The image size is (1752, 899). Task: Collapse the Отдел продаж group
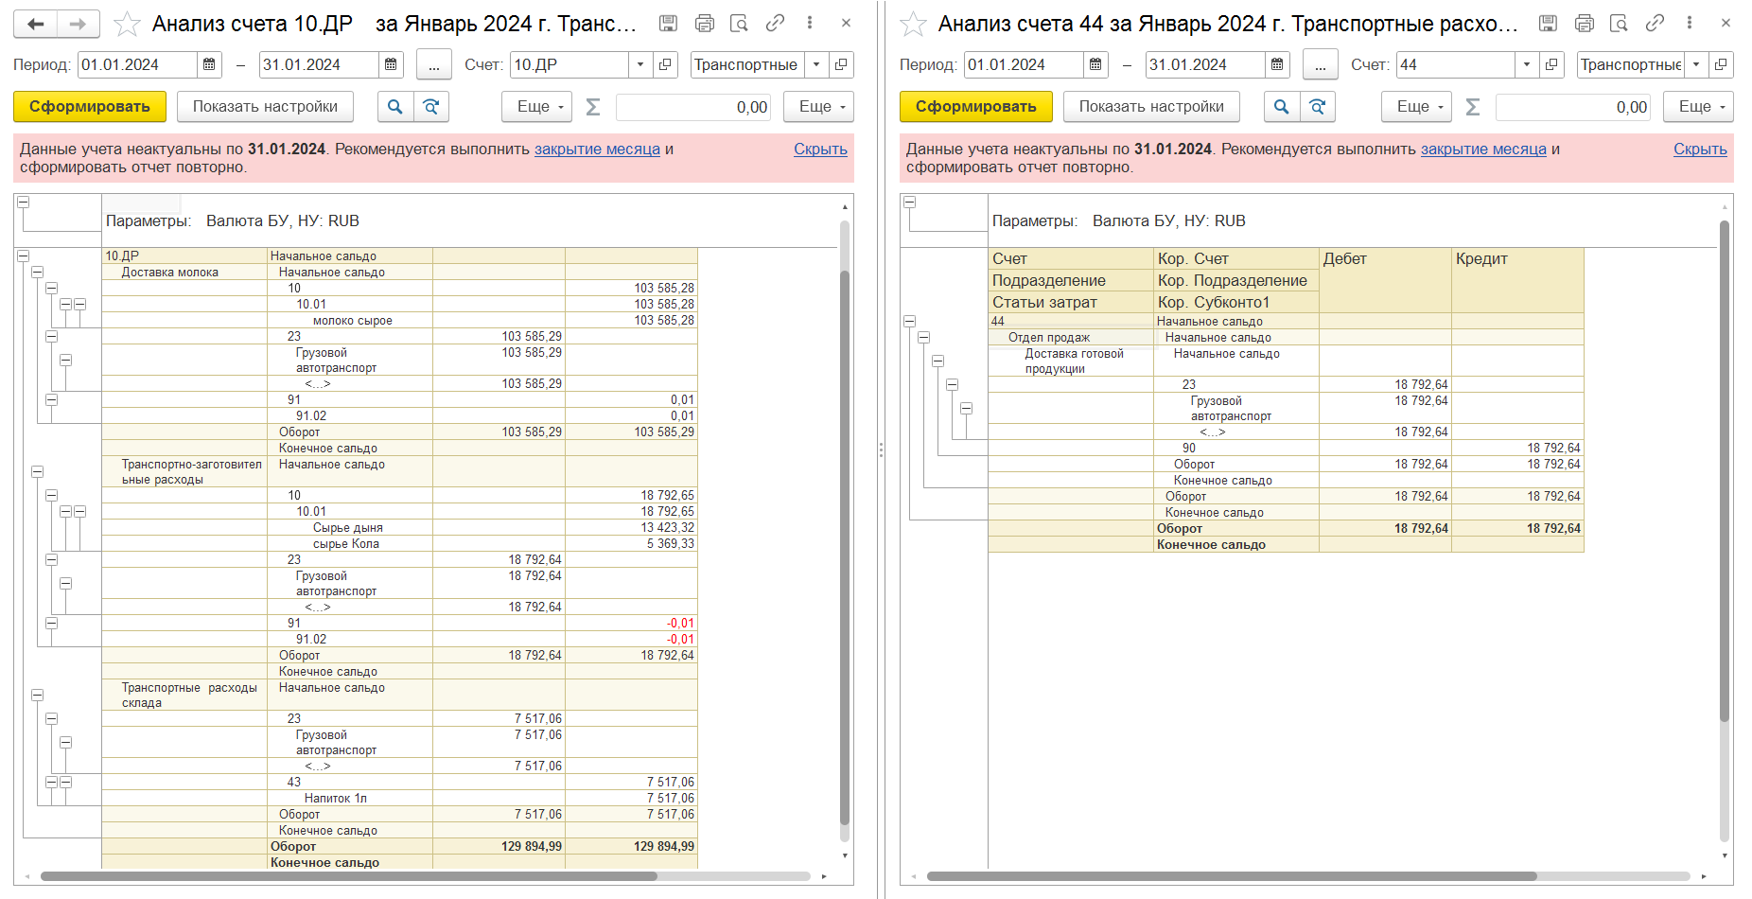click(924, 338)
